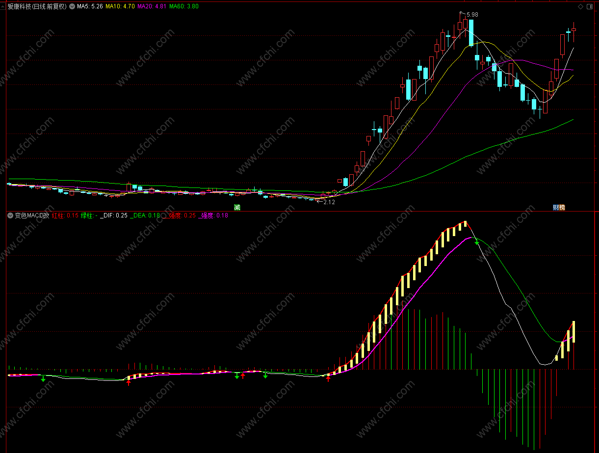Image resolution: width=599 pixels, height=453 pixels.
Task: Click the stock title 爱康科技(日线.前复权)
Action: click(x=37, y=6)
